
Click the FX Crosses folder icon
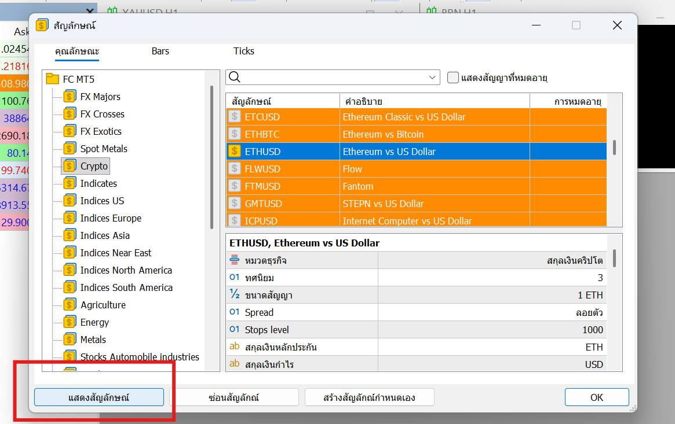70,114
